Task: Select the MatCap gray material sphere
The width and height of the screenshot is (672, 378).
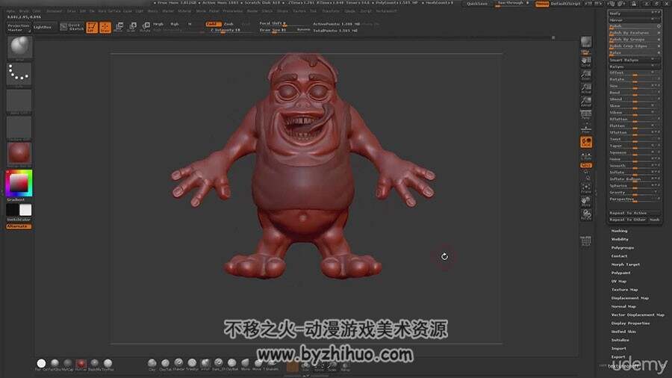Action: coord(68,363)
